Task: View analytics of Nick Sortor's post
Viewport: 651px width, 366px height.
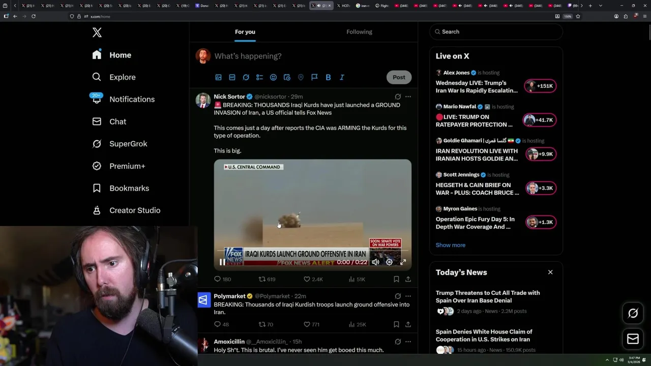Action: pos(357,279)
